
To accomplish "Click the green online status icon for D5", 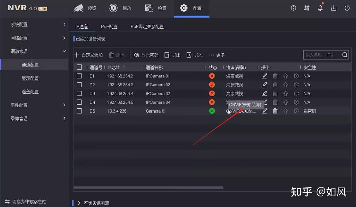I will point(212,111).
